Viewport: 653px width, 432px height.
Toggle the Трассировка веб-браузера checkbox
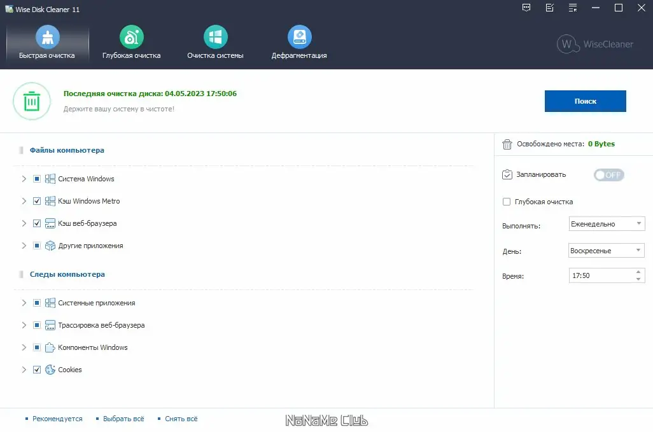(37, 325)
